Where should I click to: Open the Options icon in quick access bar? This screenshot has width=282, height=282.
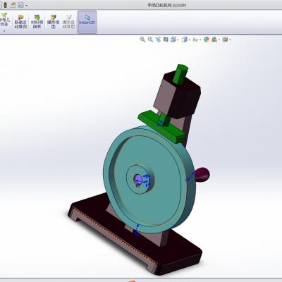point(20,5)
